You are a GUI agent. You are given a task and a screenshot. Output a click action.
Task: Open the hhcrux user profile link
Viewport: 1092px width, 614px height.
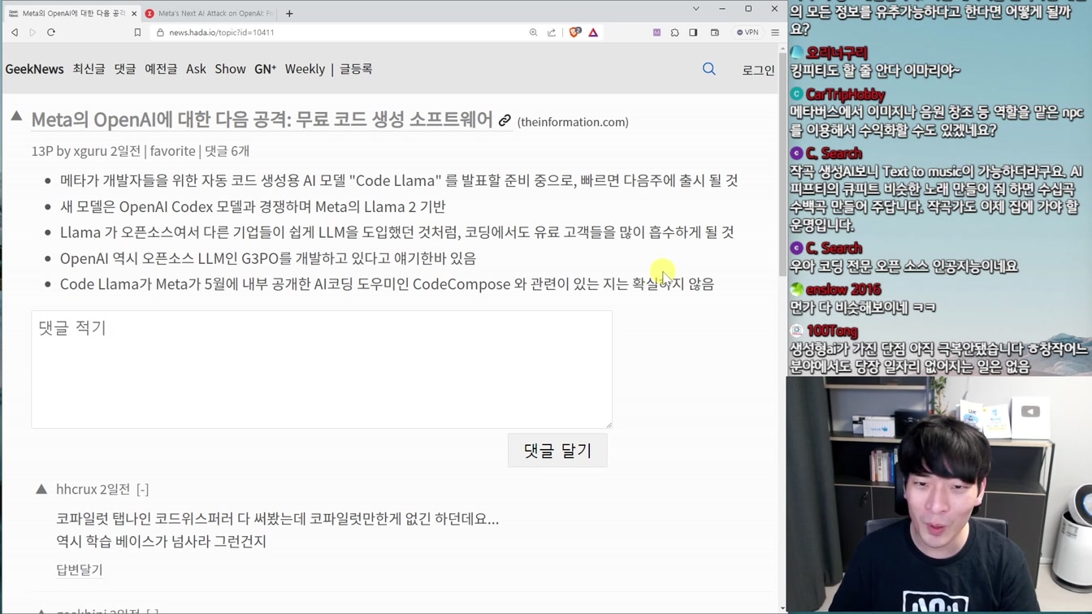click(x=77, y=489)
